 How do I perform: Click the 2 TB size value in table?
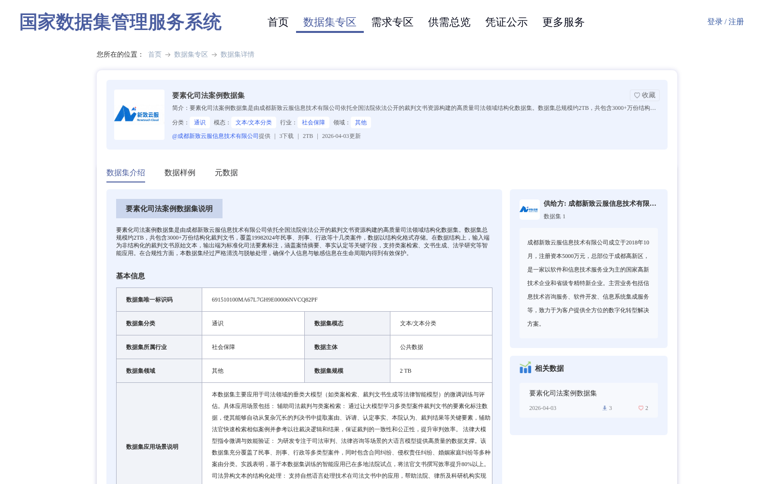coord(405,371)
